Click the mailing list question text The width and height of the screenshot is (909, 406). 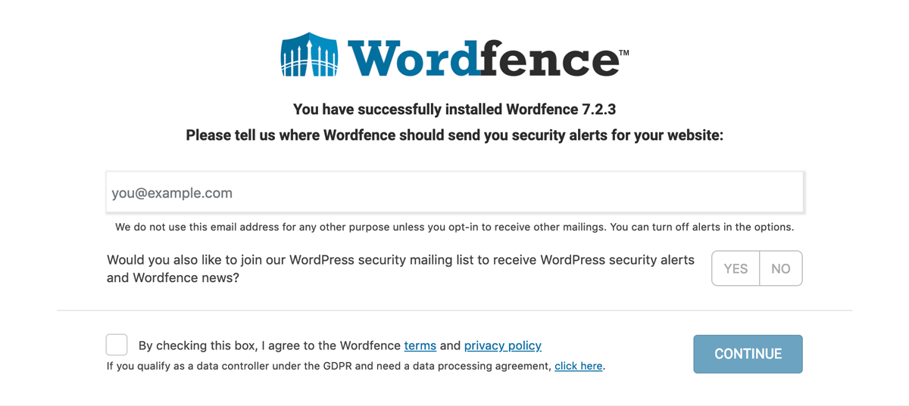pyautogui.click(x=401, y=268)
